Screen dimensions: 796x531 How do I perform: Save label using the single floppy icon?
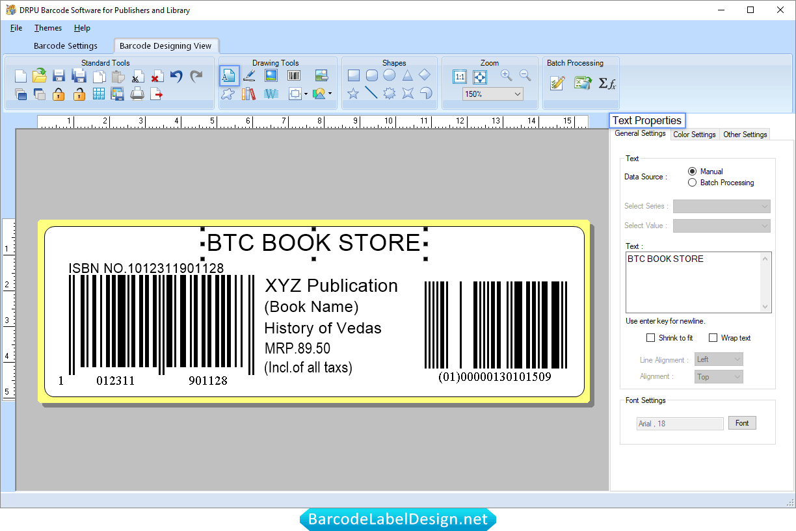pos(59,76)
